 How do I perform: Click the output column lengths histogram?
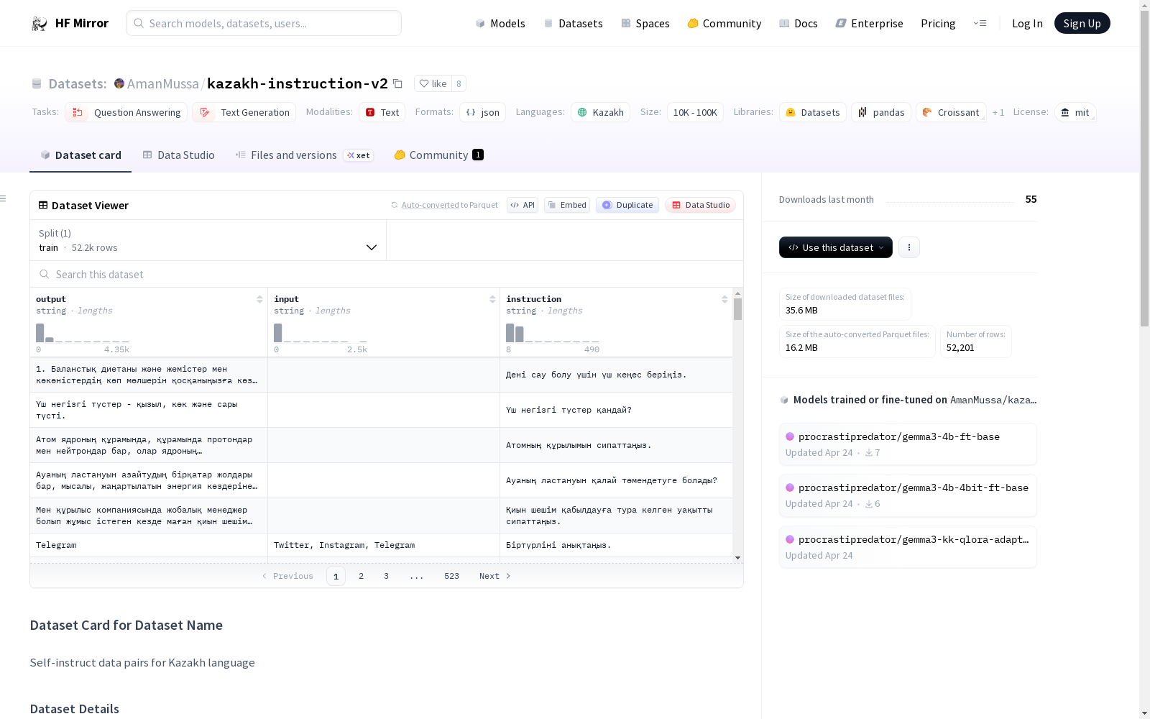click(83, 333)
